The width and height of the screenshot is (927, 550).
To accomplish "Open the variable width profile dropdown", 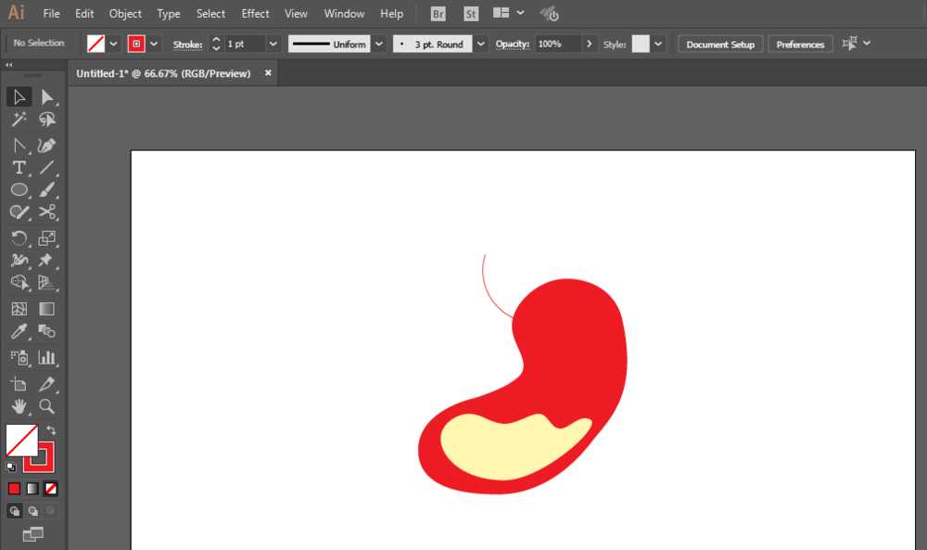I will point(379,44).
